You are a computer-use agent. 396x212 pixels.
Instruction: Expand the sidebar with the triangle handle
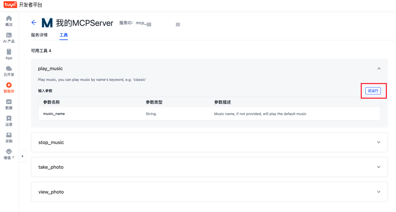click(x=23, y=156)
